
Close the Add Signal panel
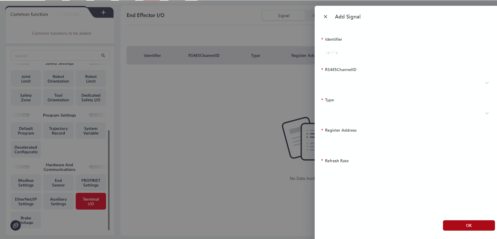pos(325,17)
